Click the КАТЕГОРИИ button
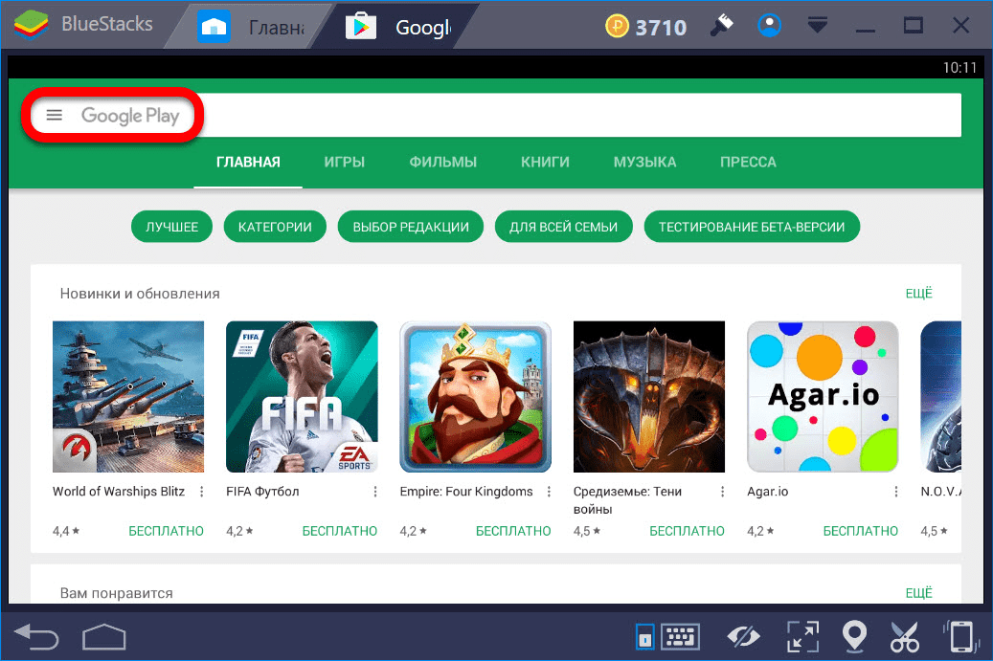This screenshot has height=661, width=993. [x=275, y=227]
